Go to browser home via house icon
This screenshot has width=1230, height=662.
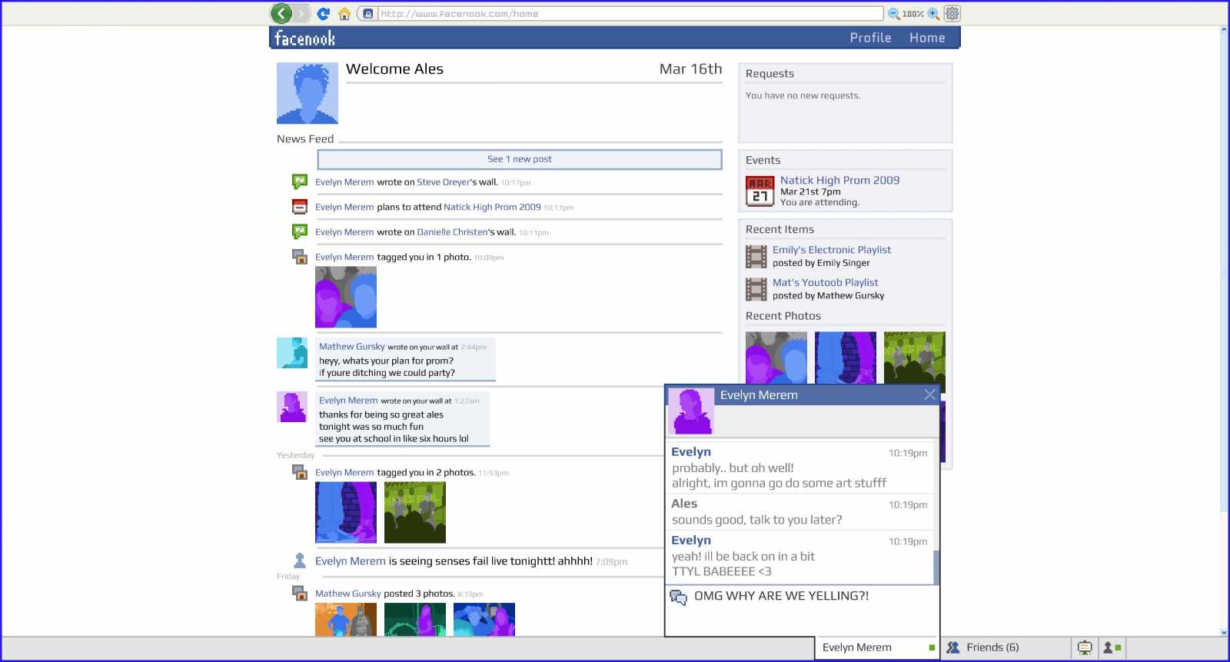344,14
